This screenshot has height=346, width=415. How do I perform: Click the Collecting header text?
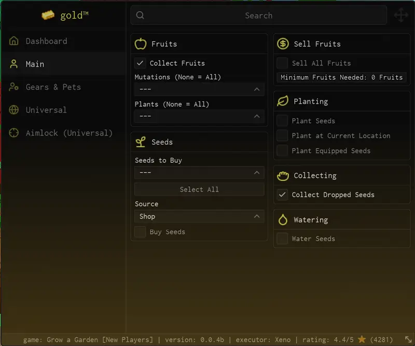[x=315, y=175]
